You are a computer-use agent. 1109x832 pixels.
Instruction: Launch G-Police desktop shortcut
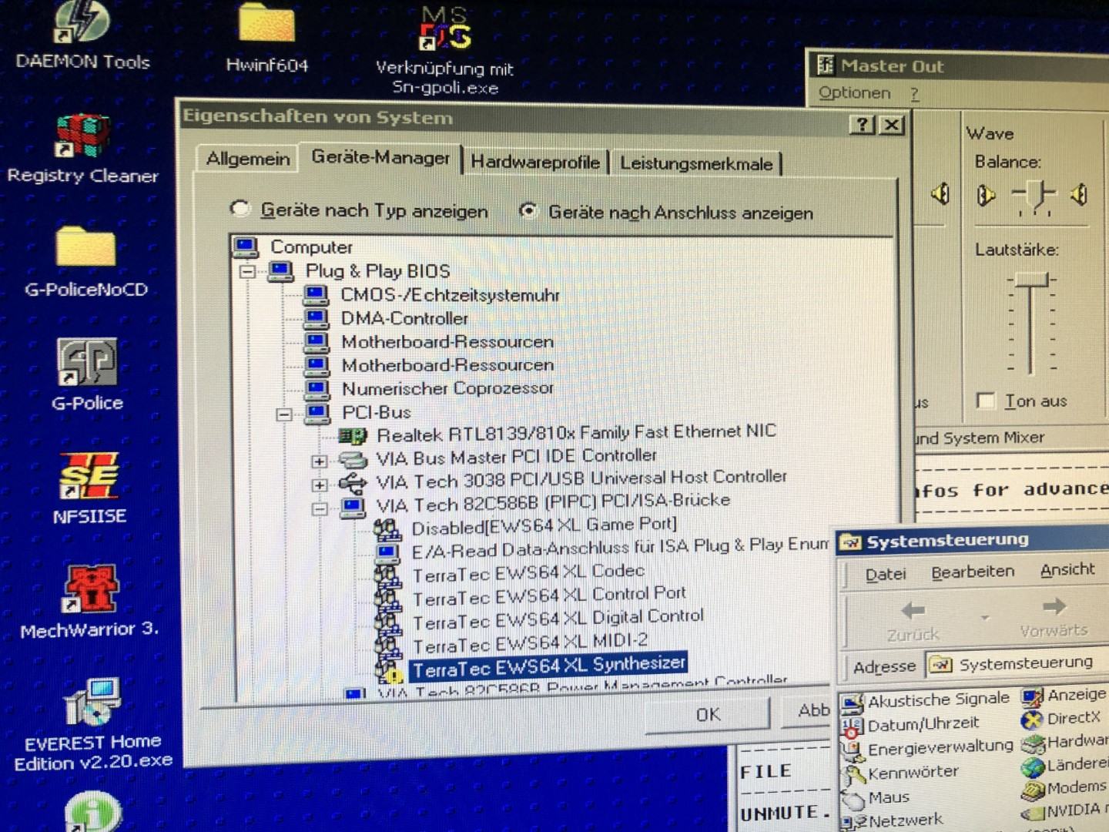click(x=87, y=375)
